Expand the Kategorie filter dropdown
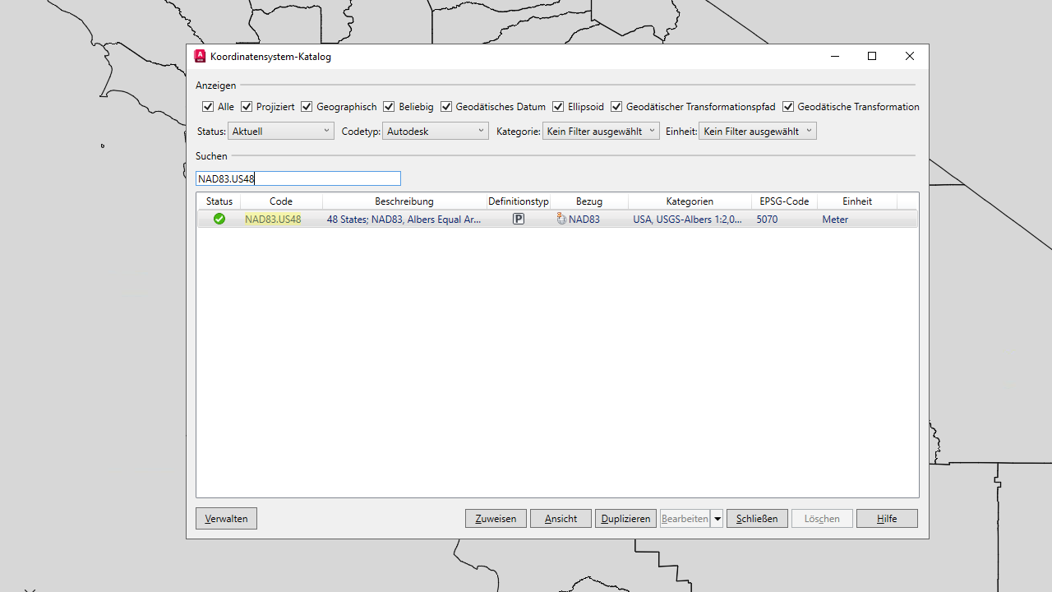The width and height of the screenshot is (1052, 592). (601, 131)
